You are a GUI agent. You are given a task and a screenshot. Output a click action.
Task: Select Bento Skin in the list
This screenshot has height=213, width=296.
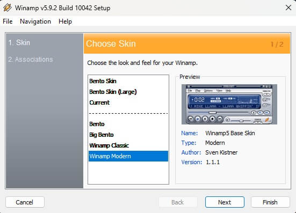pyautogui.click(x=128, y=81)
